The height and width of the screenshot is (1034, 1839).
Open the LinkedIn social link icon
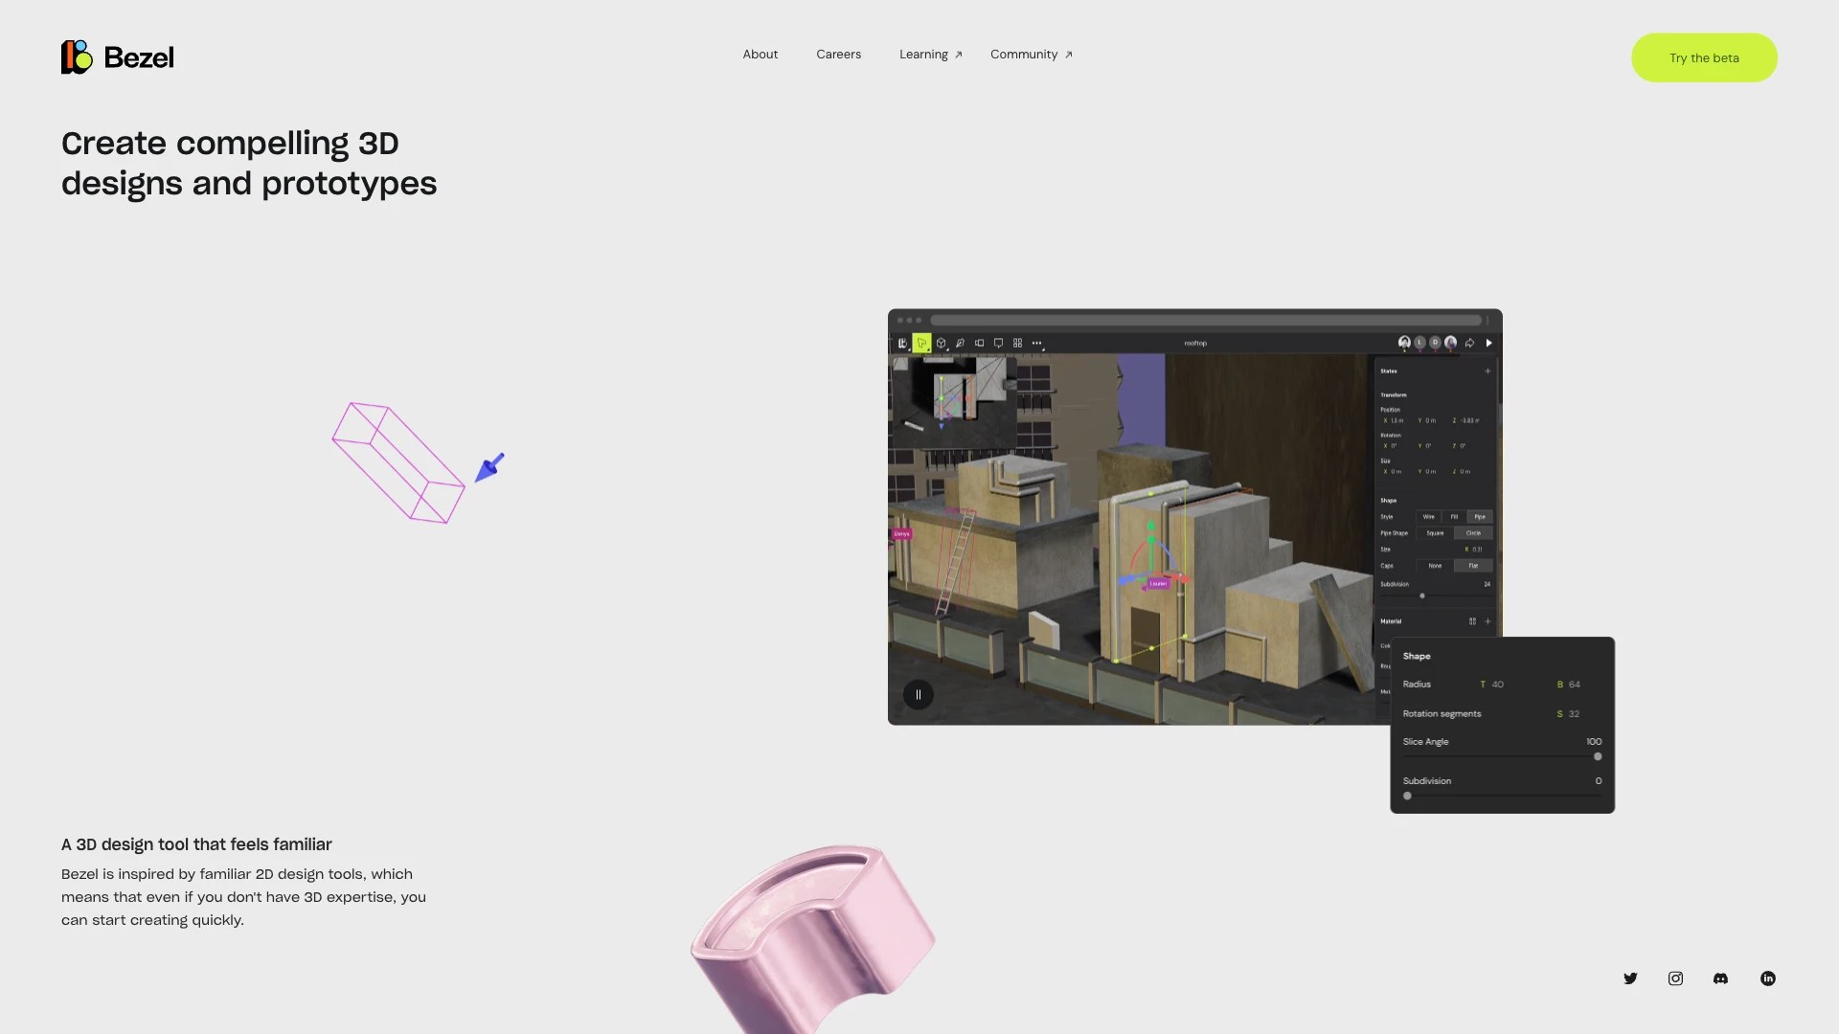1767,978
